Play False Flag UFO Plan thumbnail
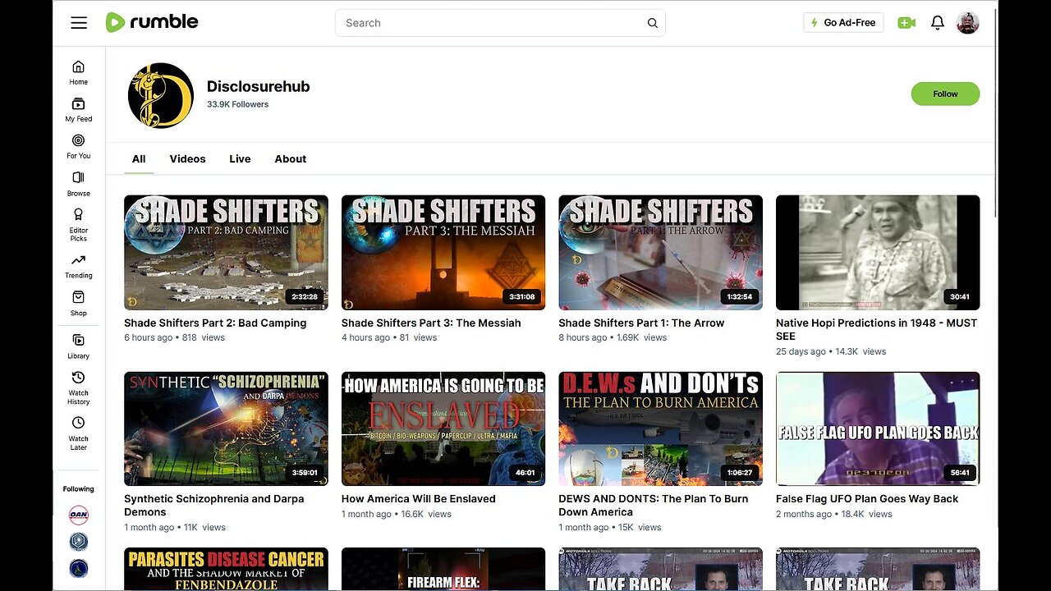Image resolution: width=1051 pixels, height=591 pixels. click(x=878, y=428)
